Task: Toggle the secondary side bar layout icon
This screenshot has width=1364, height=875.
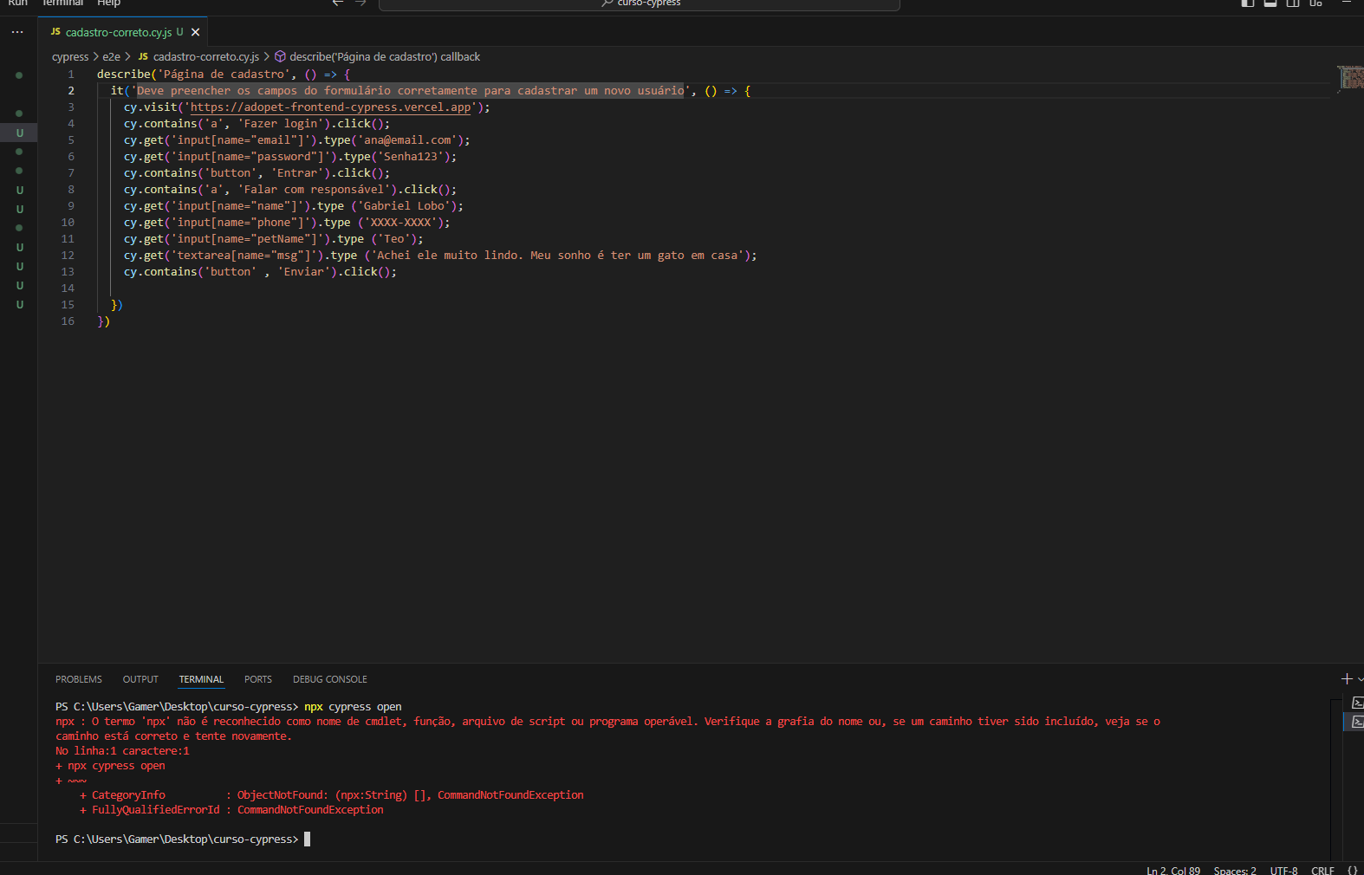Action: 1293,3
